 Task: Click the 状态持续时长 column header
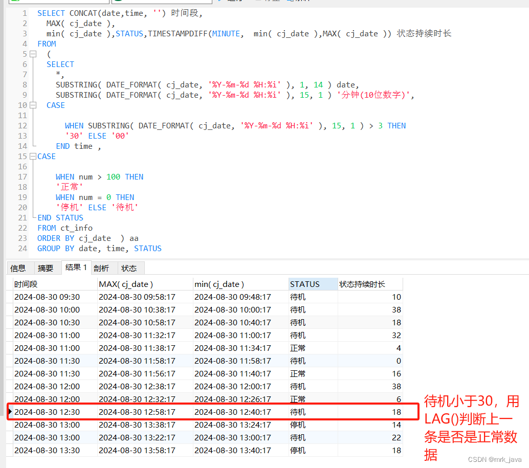coord(370,284)
